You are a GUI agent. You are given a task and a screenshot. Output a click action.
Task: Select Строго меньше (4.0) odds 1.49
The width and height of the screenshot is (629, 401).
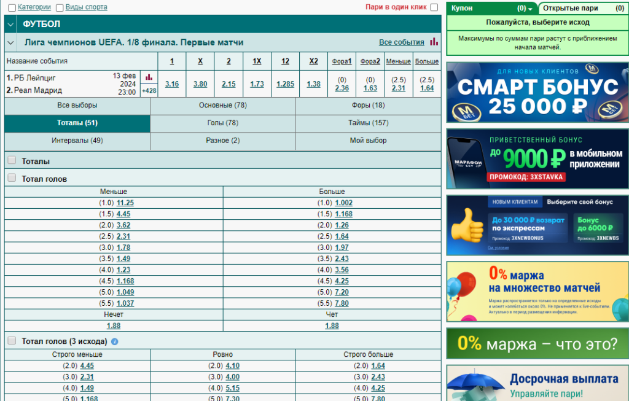coord(87,389)
